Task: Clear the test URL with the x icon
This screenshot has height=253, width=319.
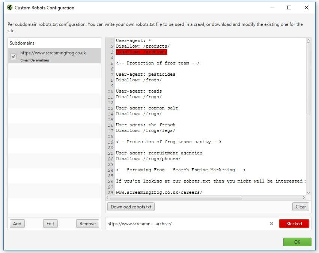Action: [271, 224]
